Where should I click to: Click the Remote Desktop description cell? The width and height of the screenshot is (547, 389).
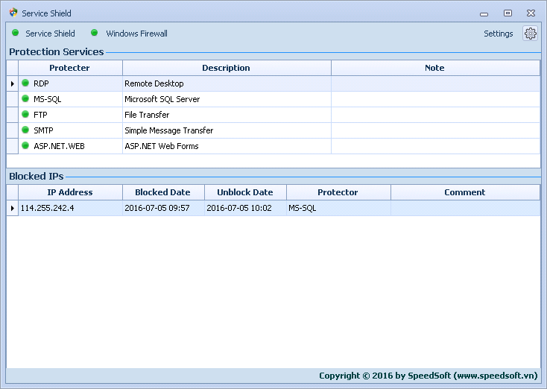(227, 83)
